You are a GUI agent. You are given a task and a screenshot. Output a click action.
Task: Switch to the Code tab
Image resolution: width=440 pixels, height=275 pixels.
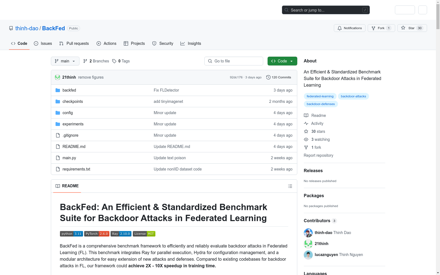pyautogui.click(x=19, y=43)
